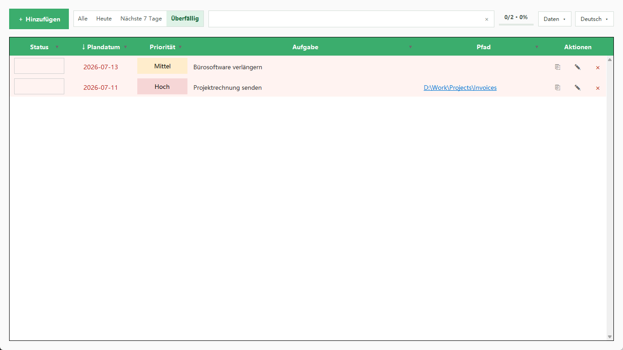This screenshot has width=623, height=350.
Task: Select the Bürosoftware verlängern task text
Action: click(x=228, y=67)
